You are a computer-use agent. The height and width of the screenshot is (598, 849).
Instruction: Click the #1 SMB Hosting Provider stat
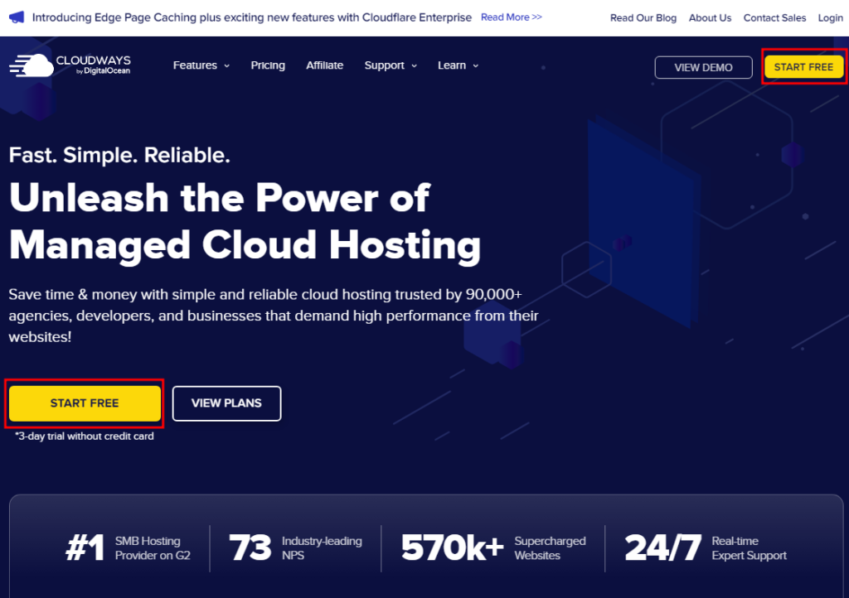(x=129, y=547)
